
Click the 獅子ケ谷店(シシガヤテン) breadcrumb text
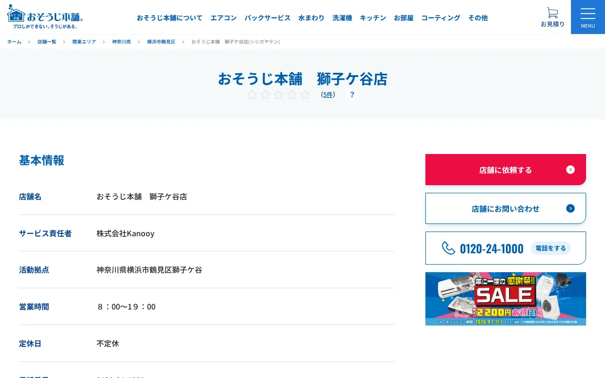tap(236, 42)
